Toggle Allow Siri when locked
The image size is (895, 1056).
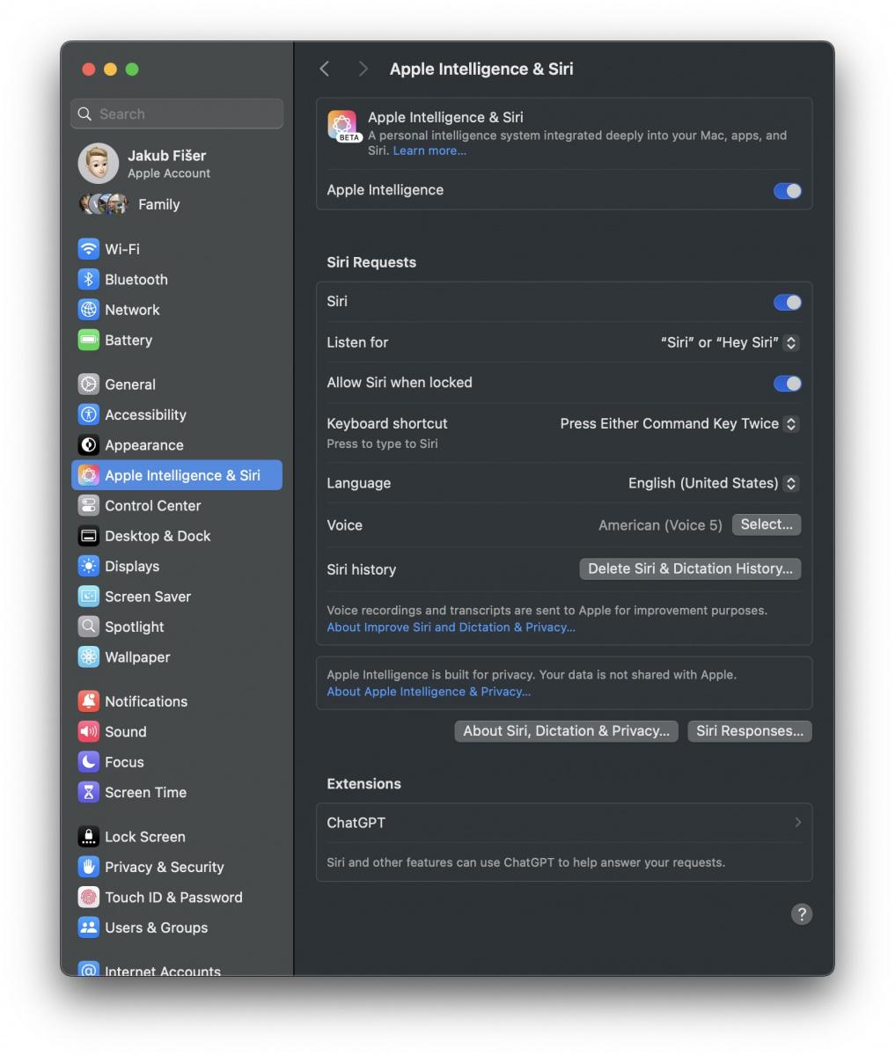pos(788,384)
